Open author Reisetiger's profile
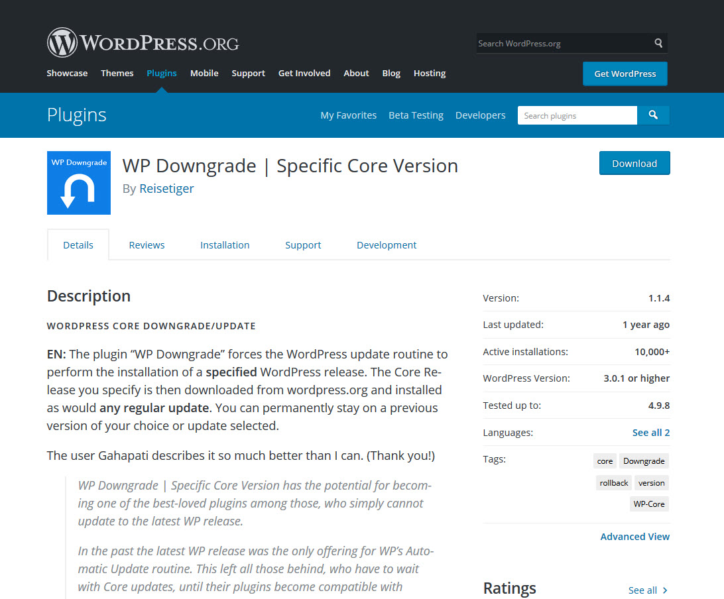The height and width of the screenshot is (599, 724). [x=166, y=189]
